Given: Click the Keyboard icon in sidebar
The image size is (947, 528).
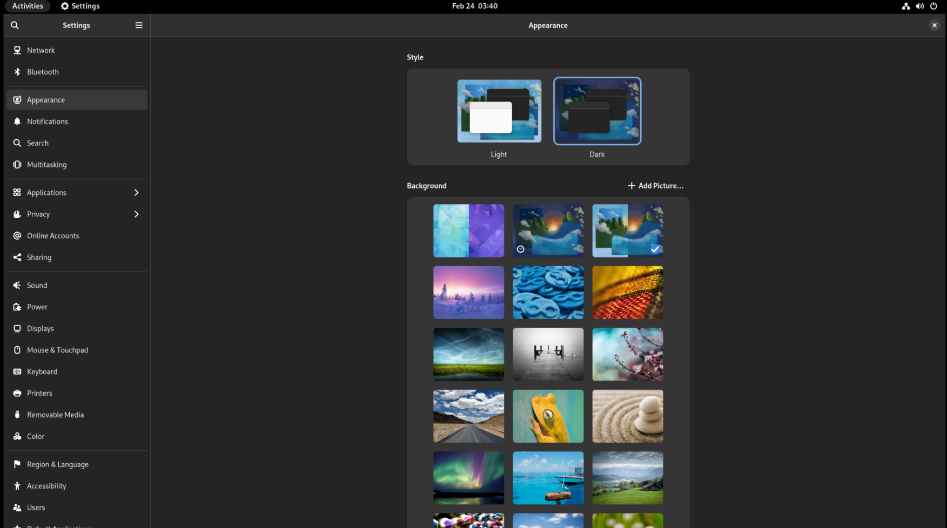Looking at the screenshot, I should (17, 371).
